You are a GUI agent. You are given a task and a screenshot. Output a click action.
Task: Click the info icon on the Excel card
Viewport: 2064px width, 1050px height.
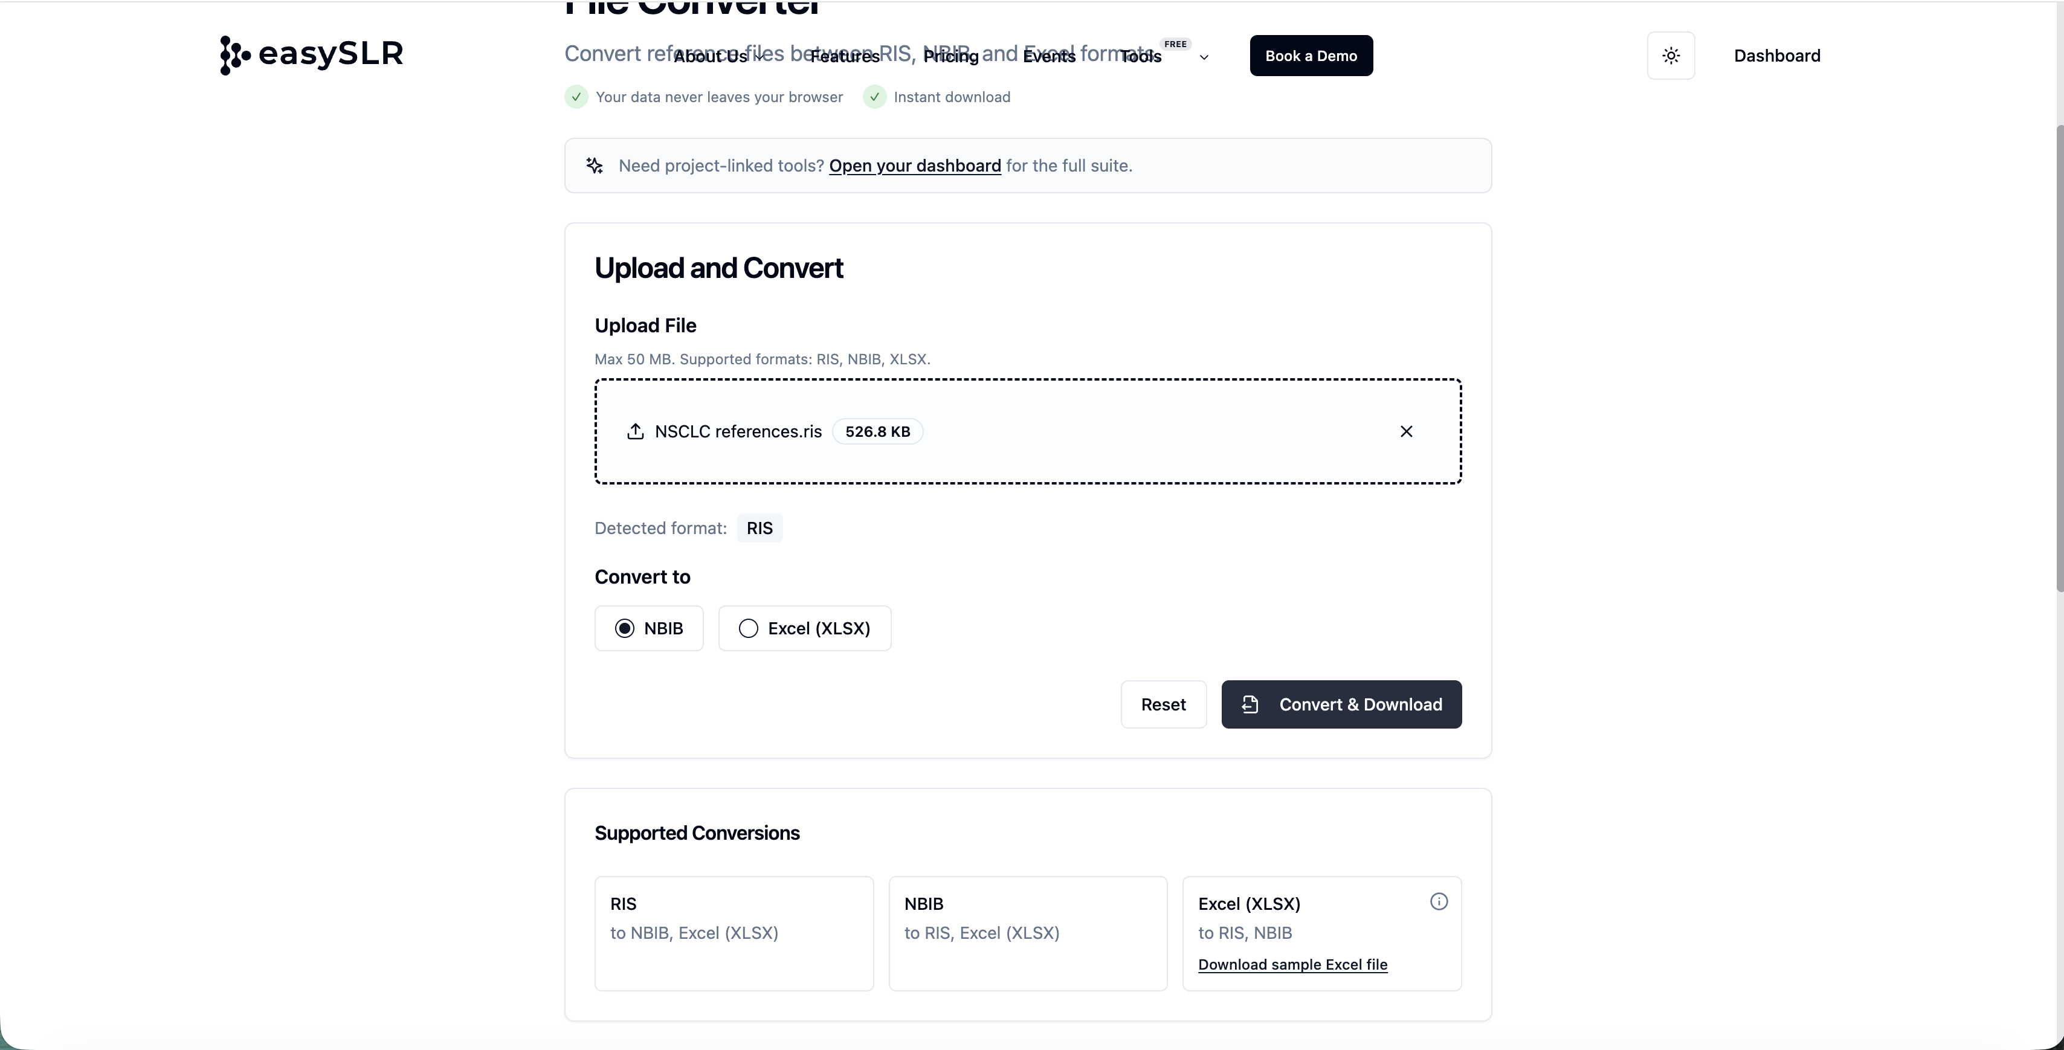click(x=1439, y=902)
